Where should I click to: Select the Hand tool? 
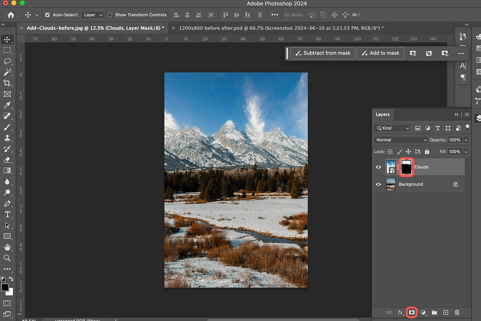click(7, 247)
